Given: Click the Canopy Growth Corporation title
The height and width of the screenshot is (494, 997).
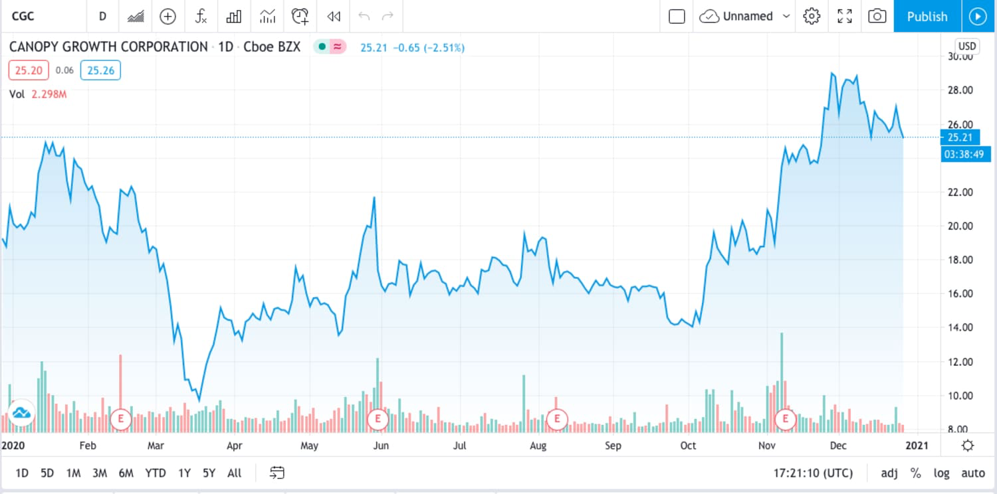Looking at the screenshot, I should point(108,47).
